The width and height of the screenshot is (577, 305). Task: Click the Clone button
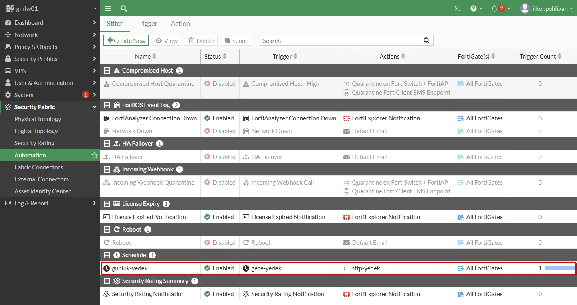236,41
